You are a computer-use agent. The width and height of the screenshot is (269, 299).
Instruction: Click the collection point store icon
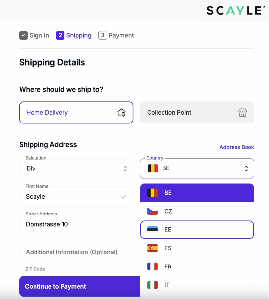[243, 113]
